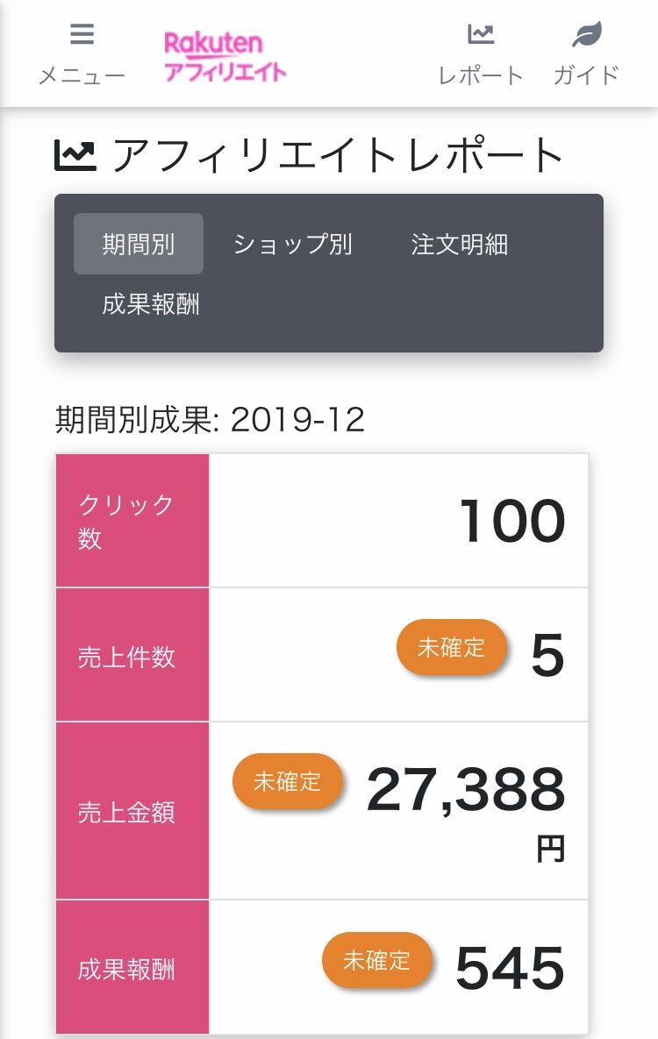Screen dimensions: 658x1039
Task: Click the click count value 100
Action: point(511,521)
